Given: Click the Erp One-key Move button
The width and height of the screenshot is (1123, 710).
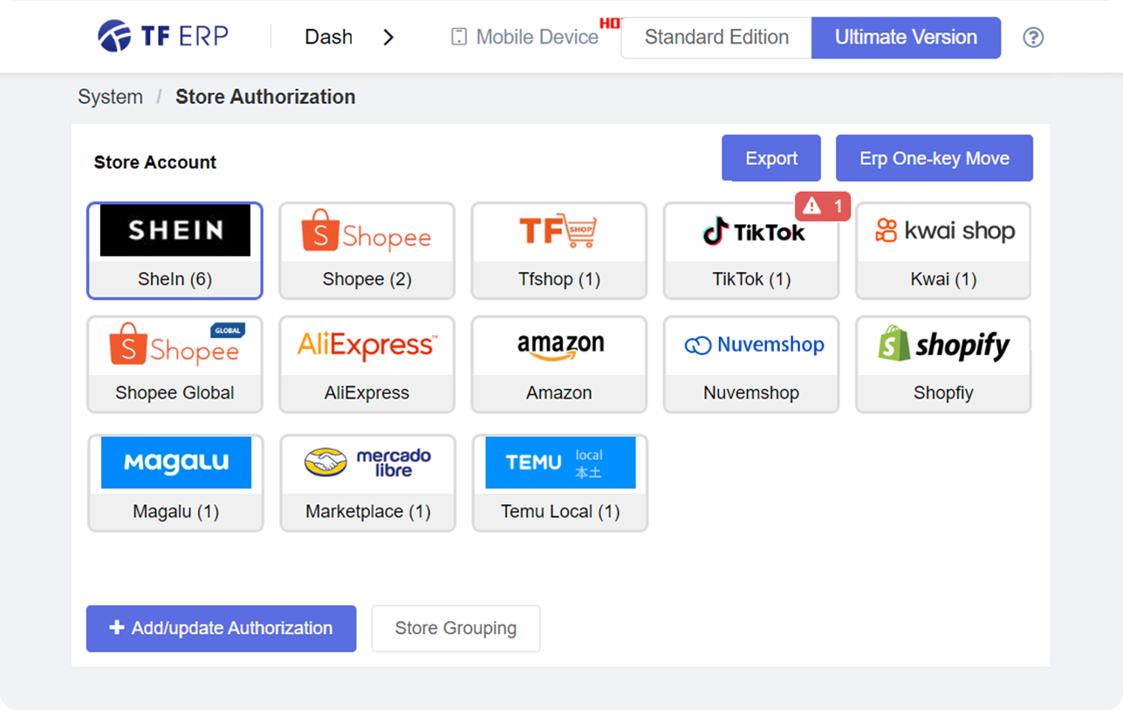Looking at the screenshot, I should click(935, 158).
